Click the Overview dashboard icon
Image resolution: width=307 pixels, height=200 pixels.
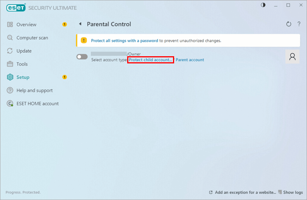coord(10,25)
